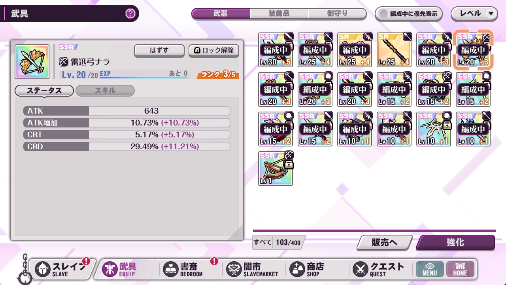The width and height of the screenshot is (506, 285).
Task: Switch to the 御守り tab
Action: coord(338,13)
